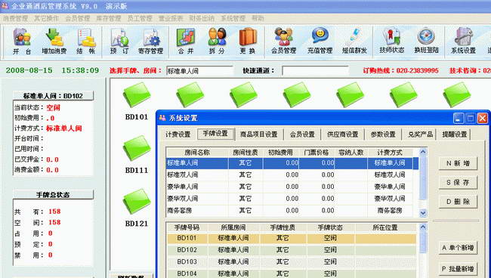Open 技师状态 from the toolbar
Image resolution: width=491 pixels, height=278 pixels.
pyautogui.click(x=391, y=42)
